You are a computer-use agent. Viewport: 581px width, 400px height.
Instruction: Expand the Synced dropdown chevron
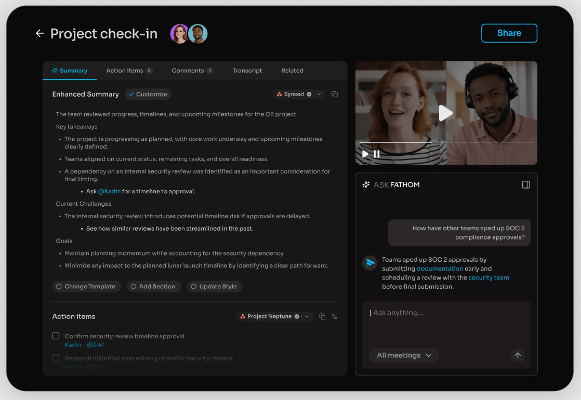tap(319, 94)
